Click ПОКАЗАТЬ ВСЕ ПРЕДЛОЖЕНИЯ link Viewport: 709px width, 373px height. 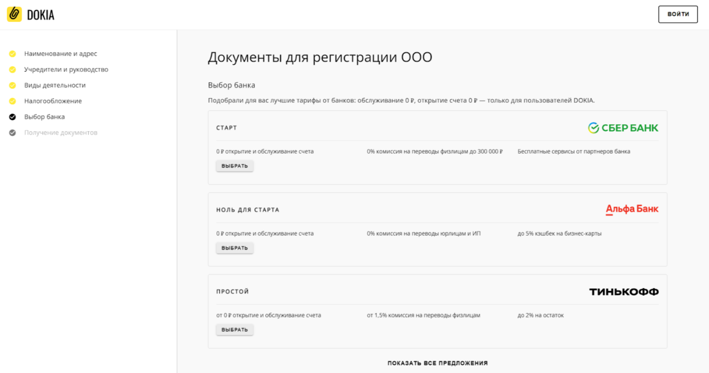coord(438,363)
